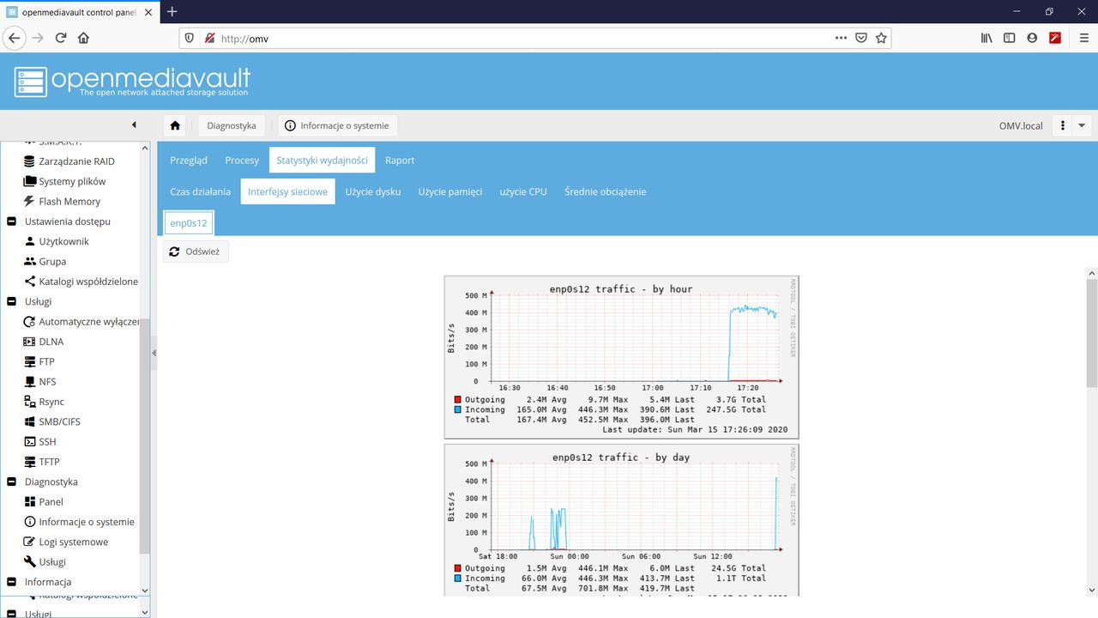This screenshot has height=618, width=1098.
Task: Switch to the Procesy tab
Action: click(242, 161)
